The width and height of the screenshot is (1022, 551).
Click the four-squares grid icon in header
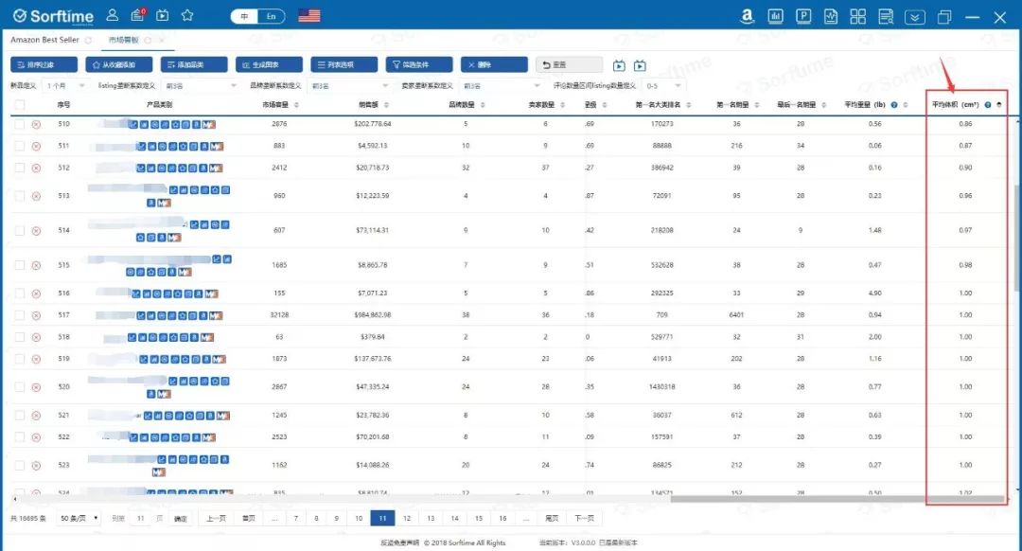858,16
